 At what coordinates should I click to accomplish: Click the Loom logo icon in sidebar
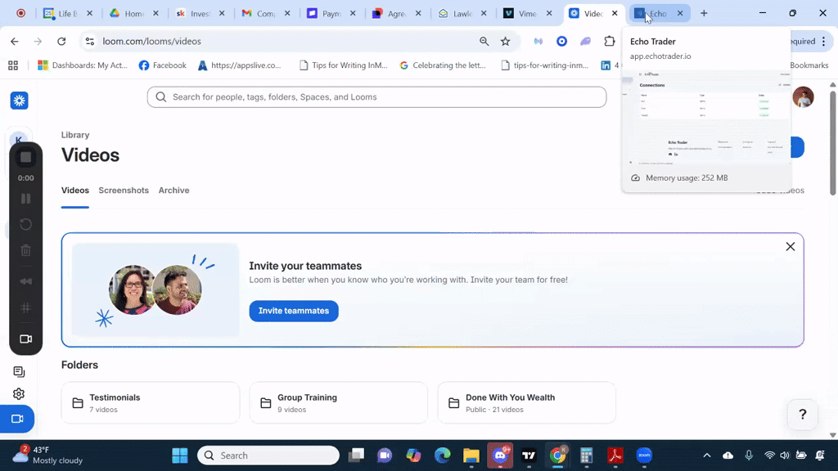20,101
